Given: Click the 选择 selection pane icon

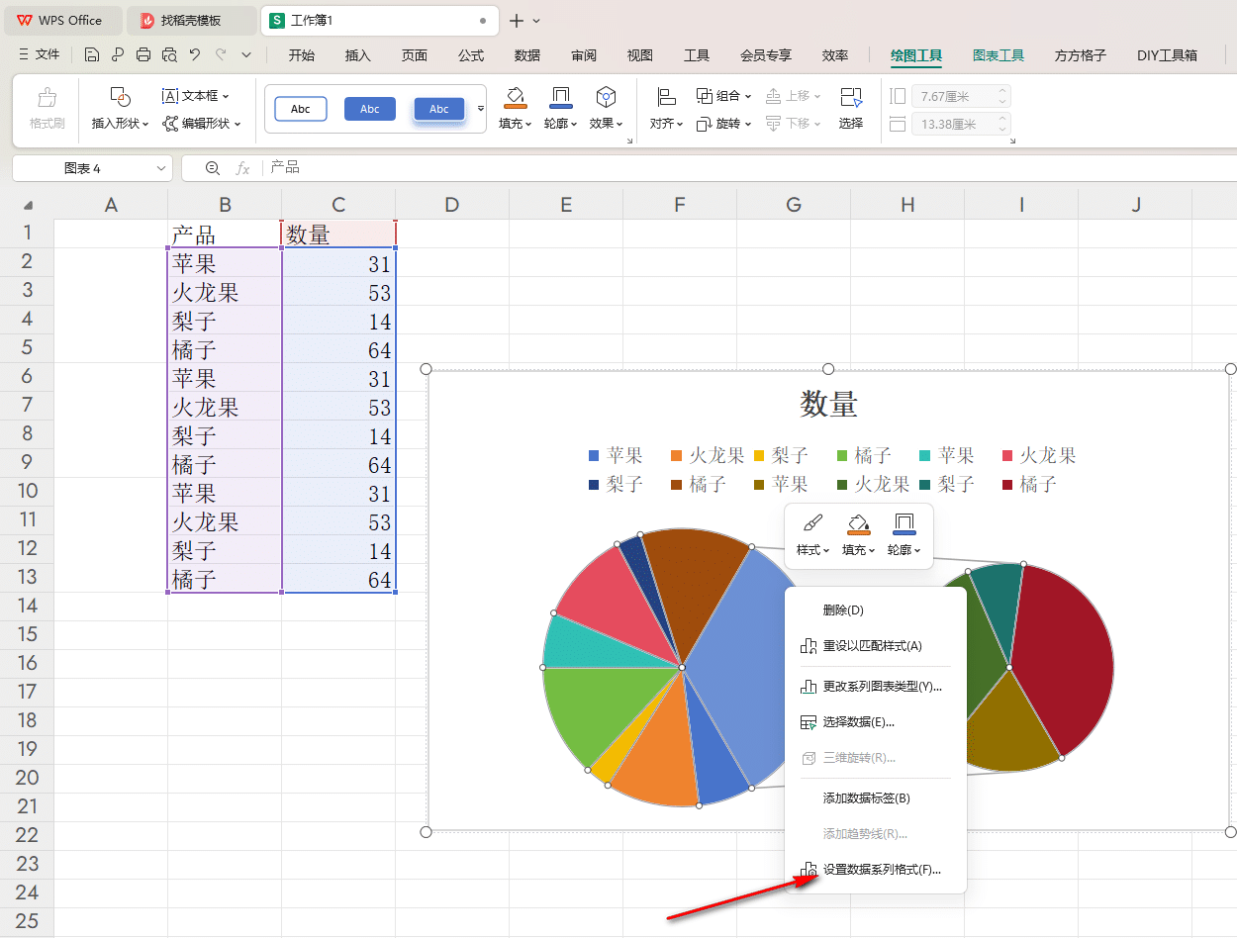Looking at the screenshot, I should [851, 97].
